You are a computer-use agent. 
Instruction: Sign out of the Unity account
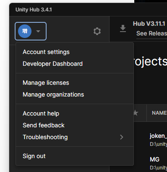(x=75, y=156)
